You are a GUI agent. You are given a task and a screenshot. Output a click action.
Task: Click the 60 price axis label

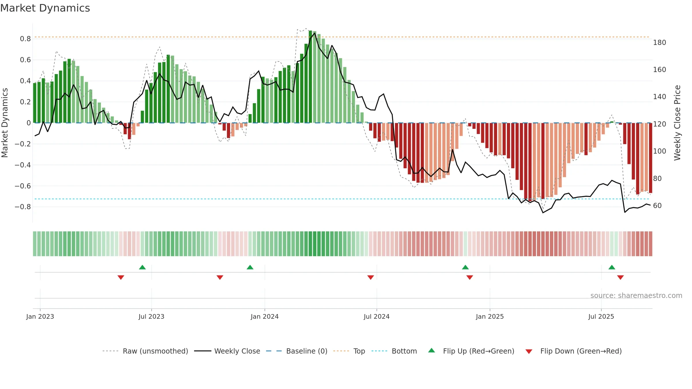pyautogui.click(x=657, y=206)
